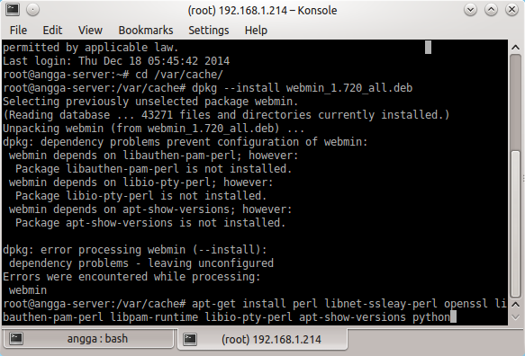525x356 pixels.
Task: Open the Konsole window menu icon
Action: [13, 10]
